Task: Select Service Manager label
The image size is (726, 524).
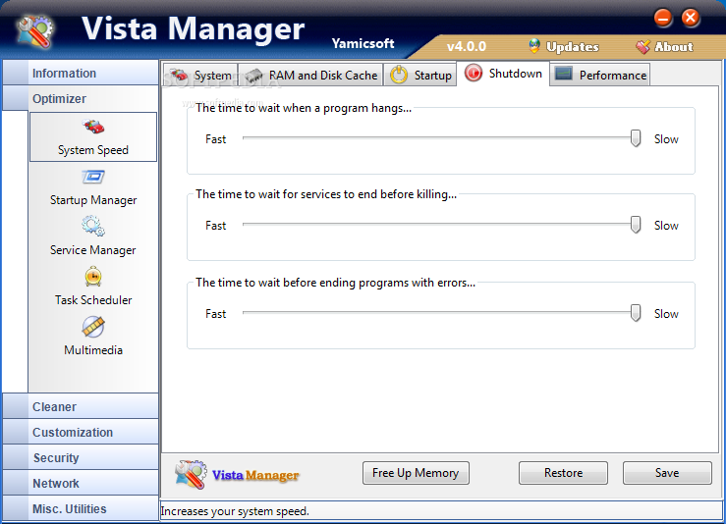Action: pos(93,250)
